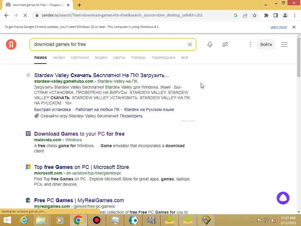Click the Быстрая установка sitelink
The image size is (301, 226).
pyautogui.click(x=52, y=109)
